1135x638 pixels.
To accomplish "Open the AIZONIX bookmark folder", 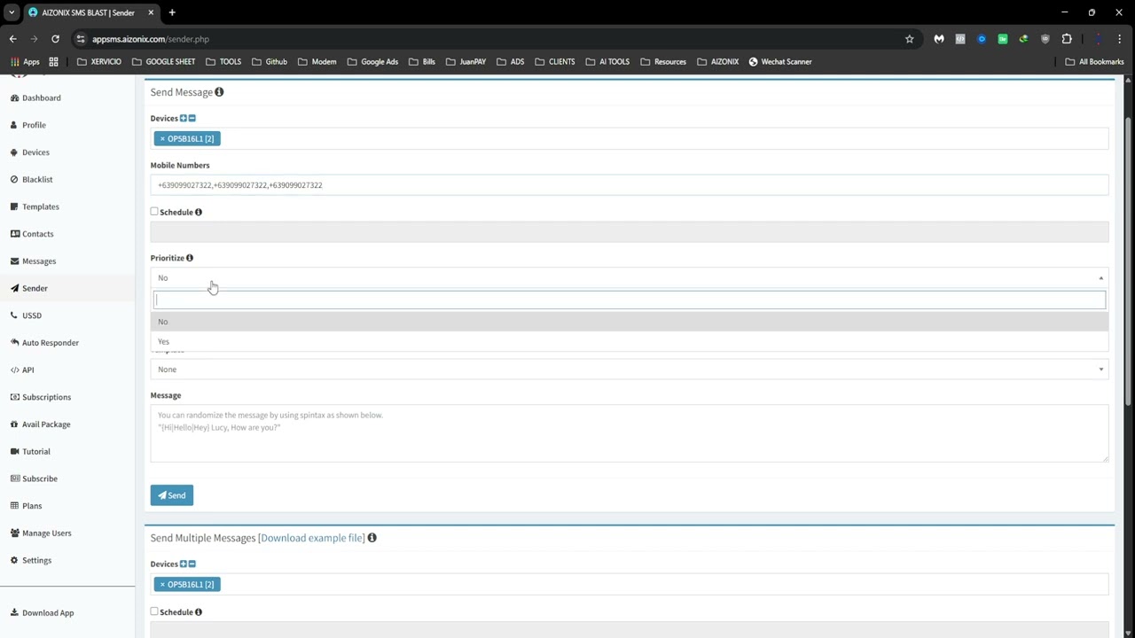I will coord(717,62).
